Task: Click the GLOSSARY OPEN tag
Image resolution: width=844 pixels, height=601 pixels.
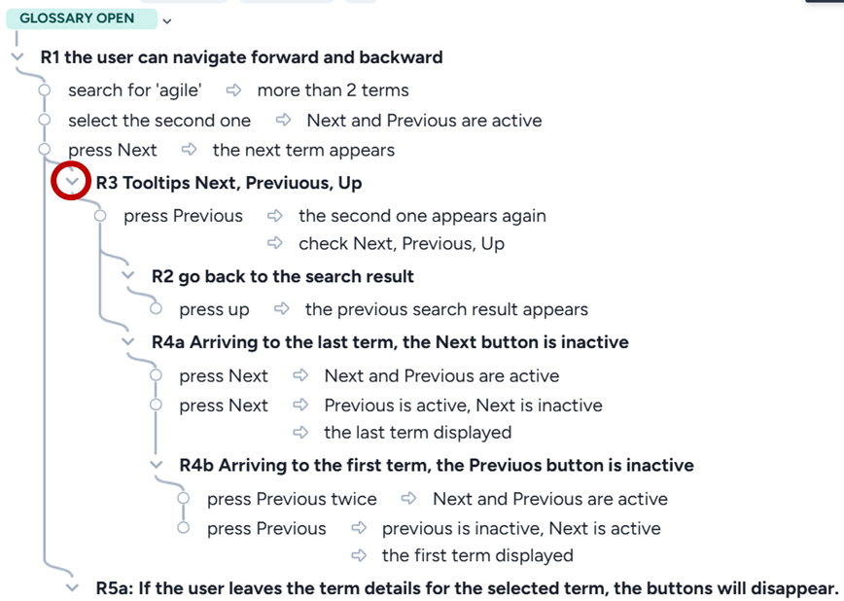Action: click(77, 18)
